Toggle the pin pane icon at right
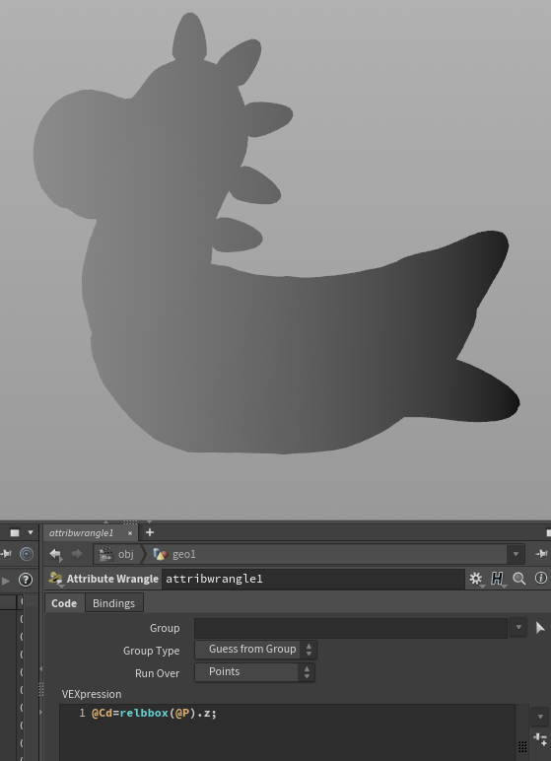The height and width of the screenshot is (761, 551). (x=542, y=554)
